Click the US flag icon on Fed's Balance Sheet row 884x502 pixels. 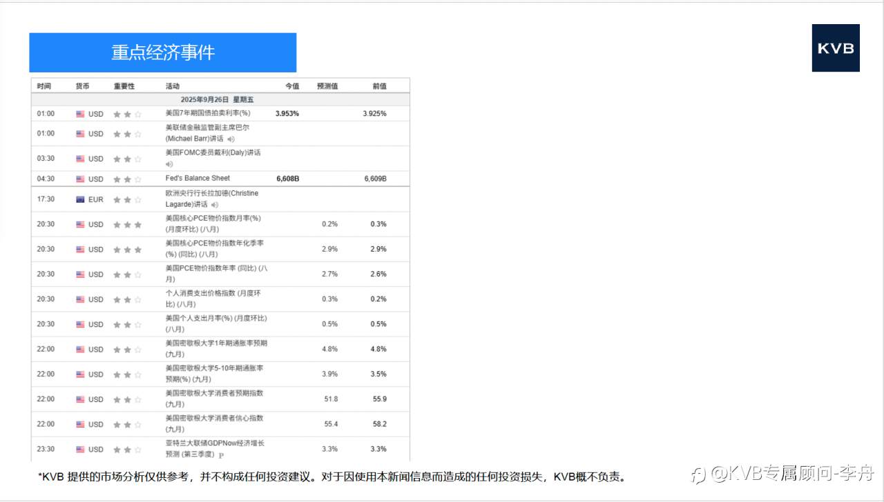tap(81, 178)
